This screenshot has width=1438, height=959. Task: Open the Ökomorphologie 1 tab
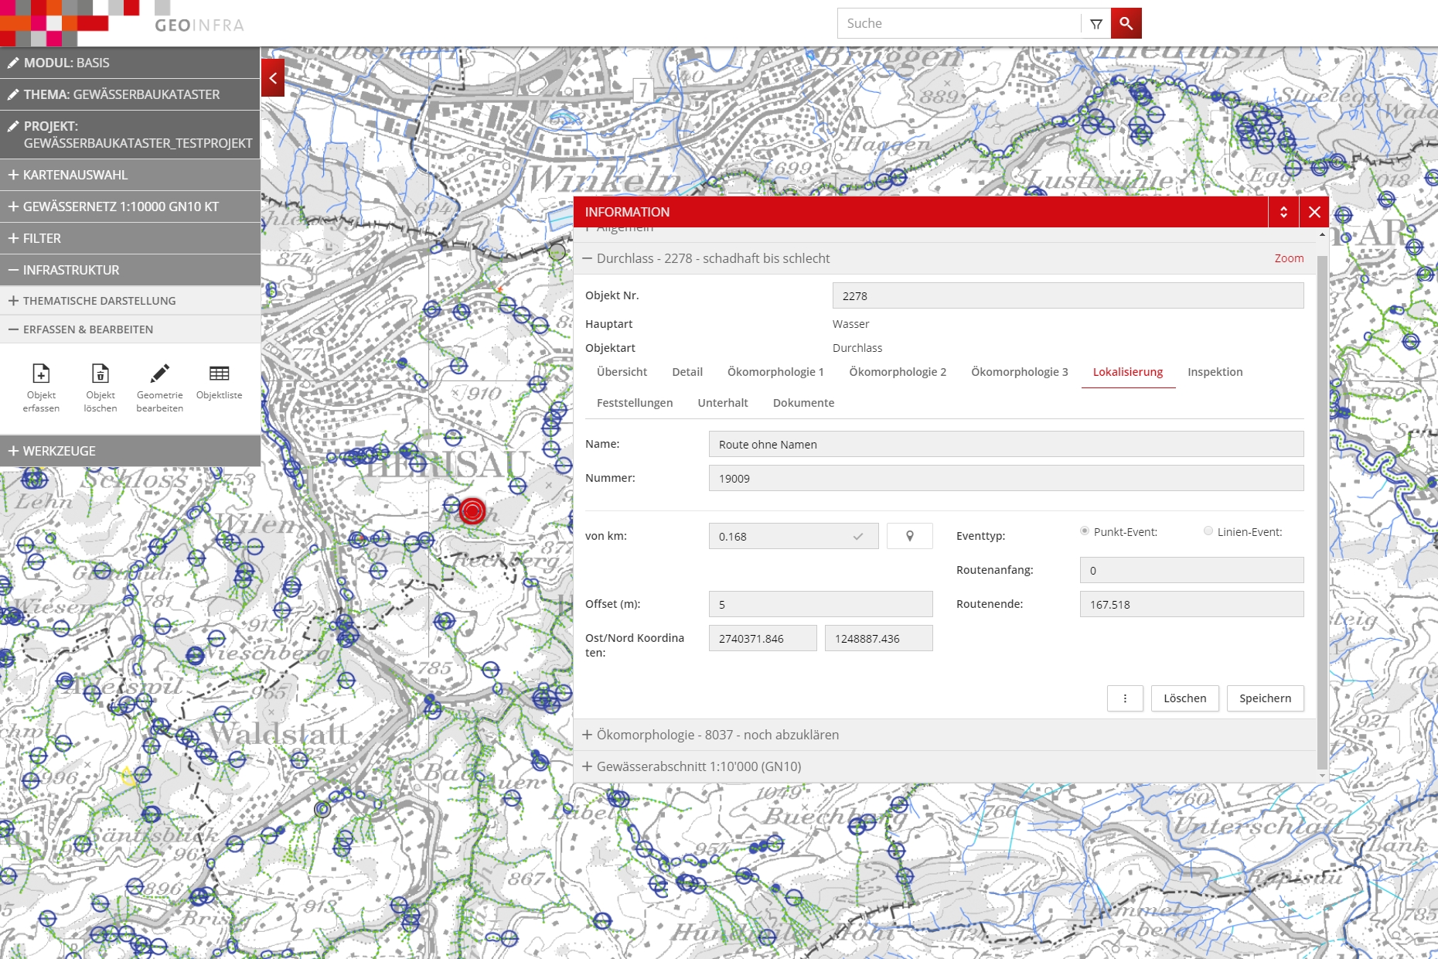[775, 372]
